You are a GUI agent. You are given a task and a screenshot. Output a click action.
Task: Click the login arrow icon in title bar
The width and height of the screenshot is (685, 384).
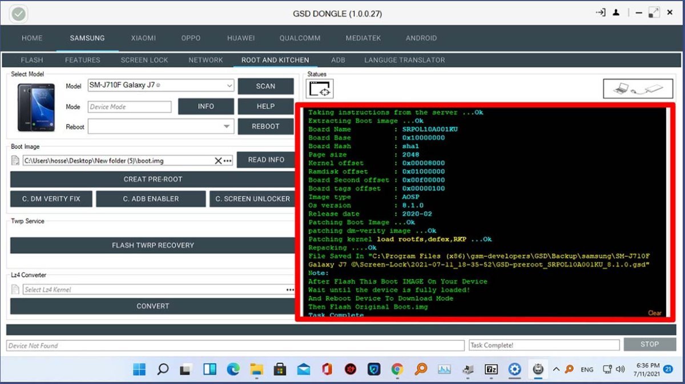pos(601,12)
